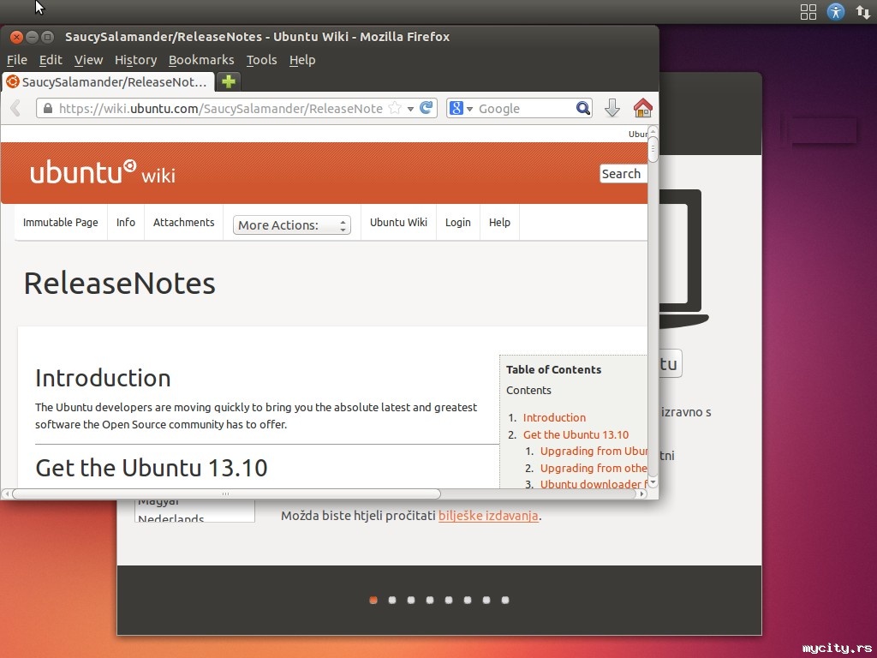877x658 pixels.
Task: Click the scroll down arrow of vertical scrollbar
Action: click(x=653, y=482)
